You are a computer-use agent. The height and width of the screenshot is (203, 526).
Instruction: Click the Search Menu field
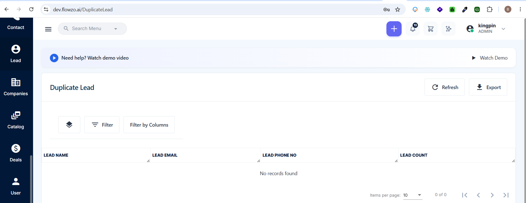click(92, 29)
